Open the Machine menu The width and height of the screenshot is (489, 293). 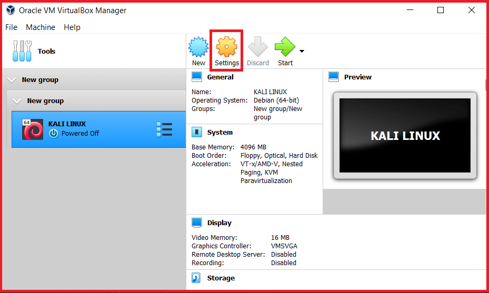(41, 27)
